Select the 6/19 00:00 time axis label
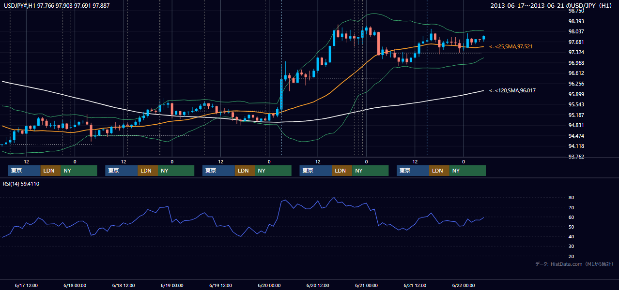Viewport: 619px width, 290px height. coord(172,286)
